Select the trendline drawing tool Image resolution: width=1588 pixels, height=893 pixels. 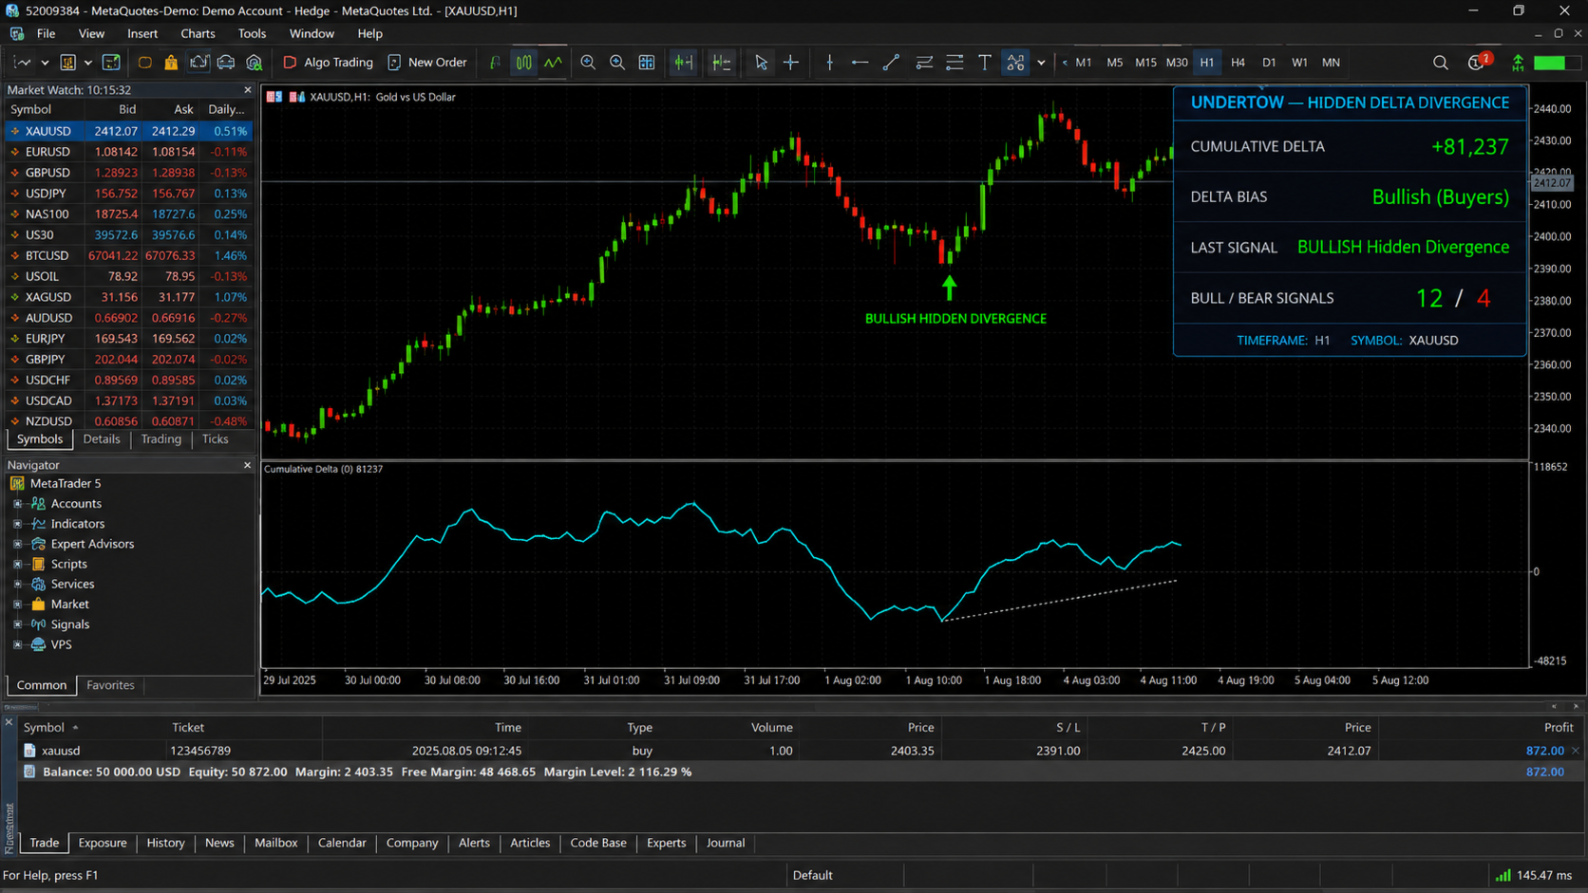(x=891, y=63)
